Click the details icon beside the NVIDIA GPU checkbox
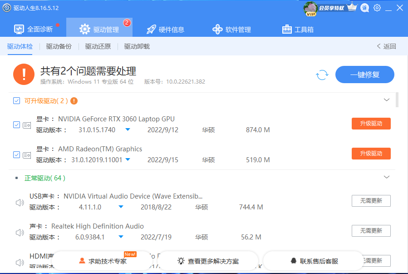The image size is (408, 274). pos(27,125)
